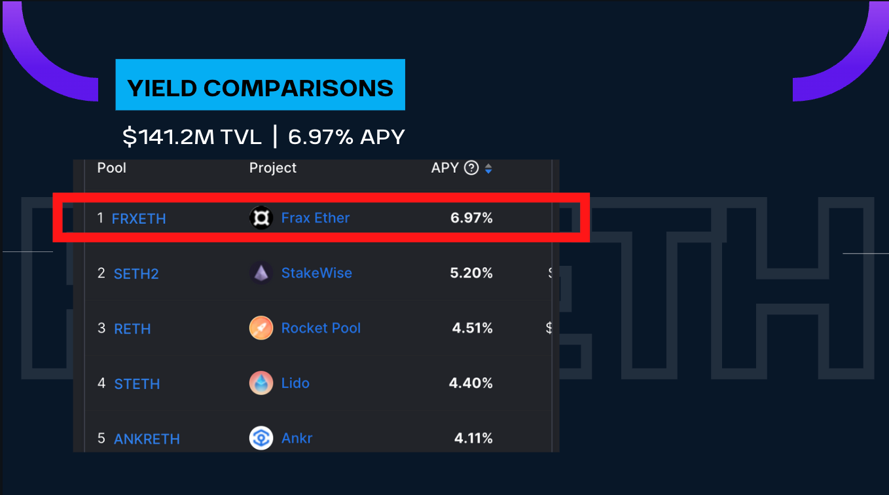Visit the Lido project link
Screen dimensions: 889x495
click(x=295, y=383)
